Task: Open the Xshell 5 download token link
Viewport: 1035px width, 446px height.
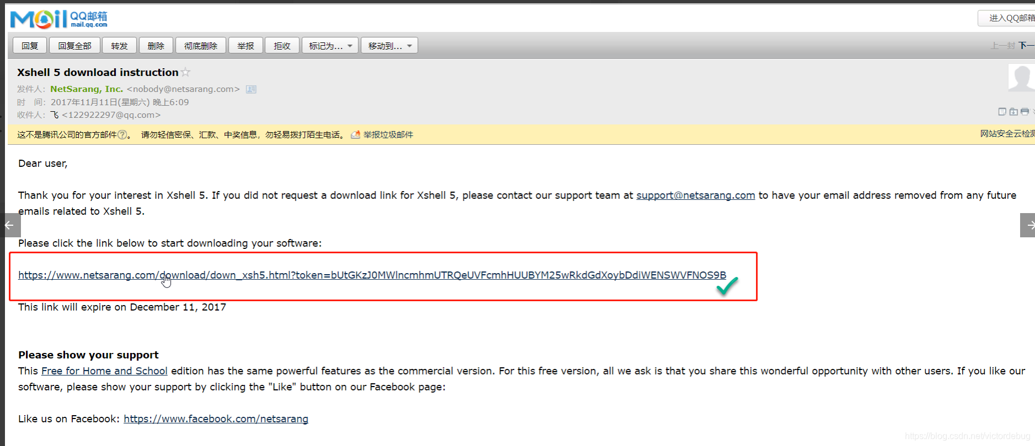Action: [x=372, y=275]
